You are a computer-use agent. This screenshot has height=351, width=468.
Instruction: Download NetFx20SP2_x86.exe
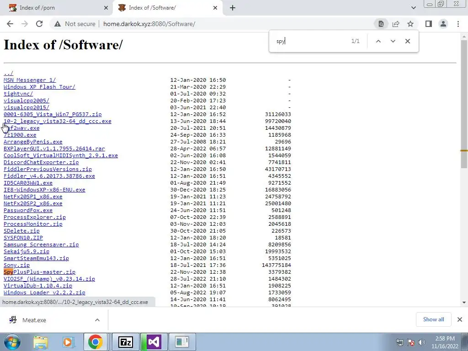[33, 203]
